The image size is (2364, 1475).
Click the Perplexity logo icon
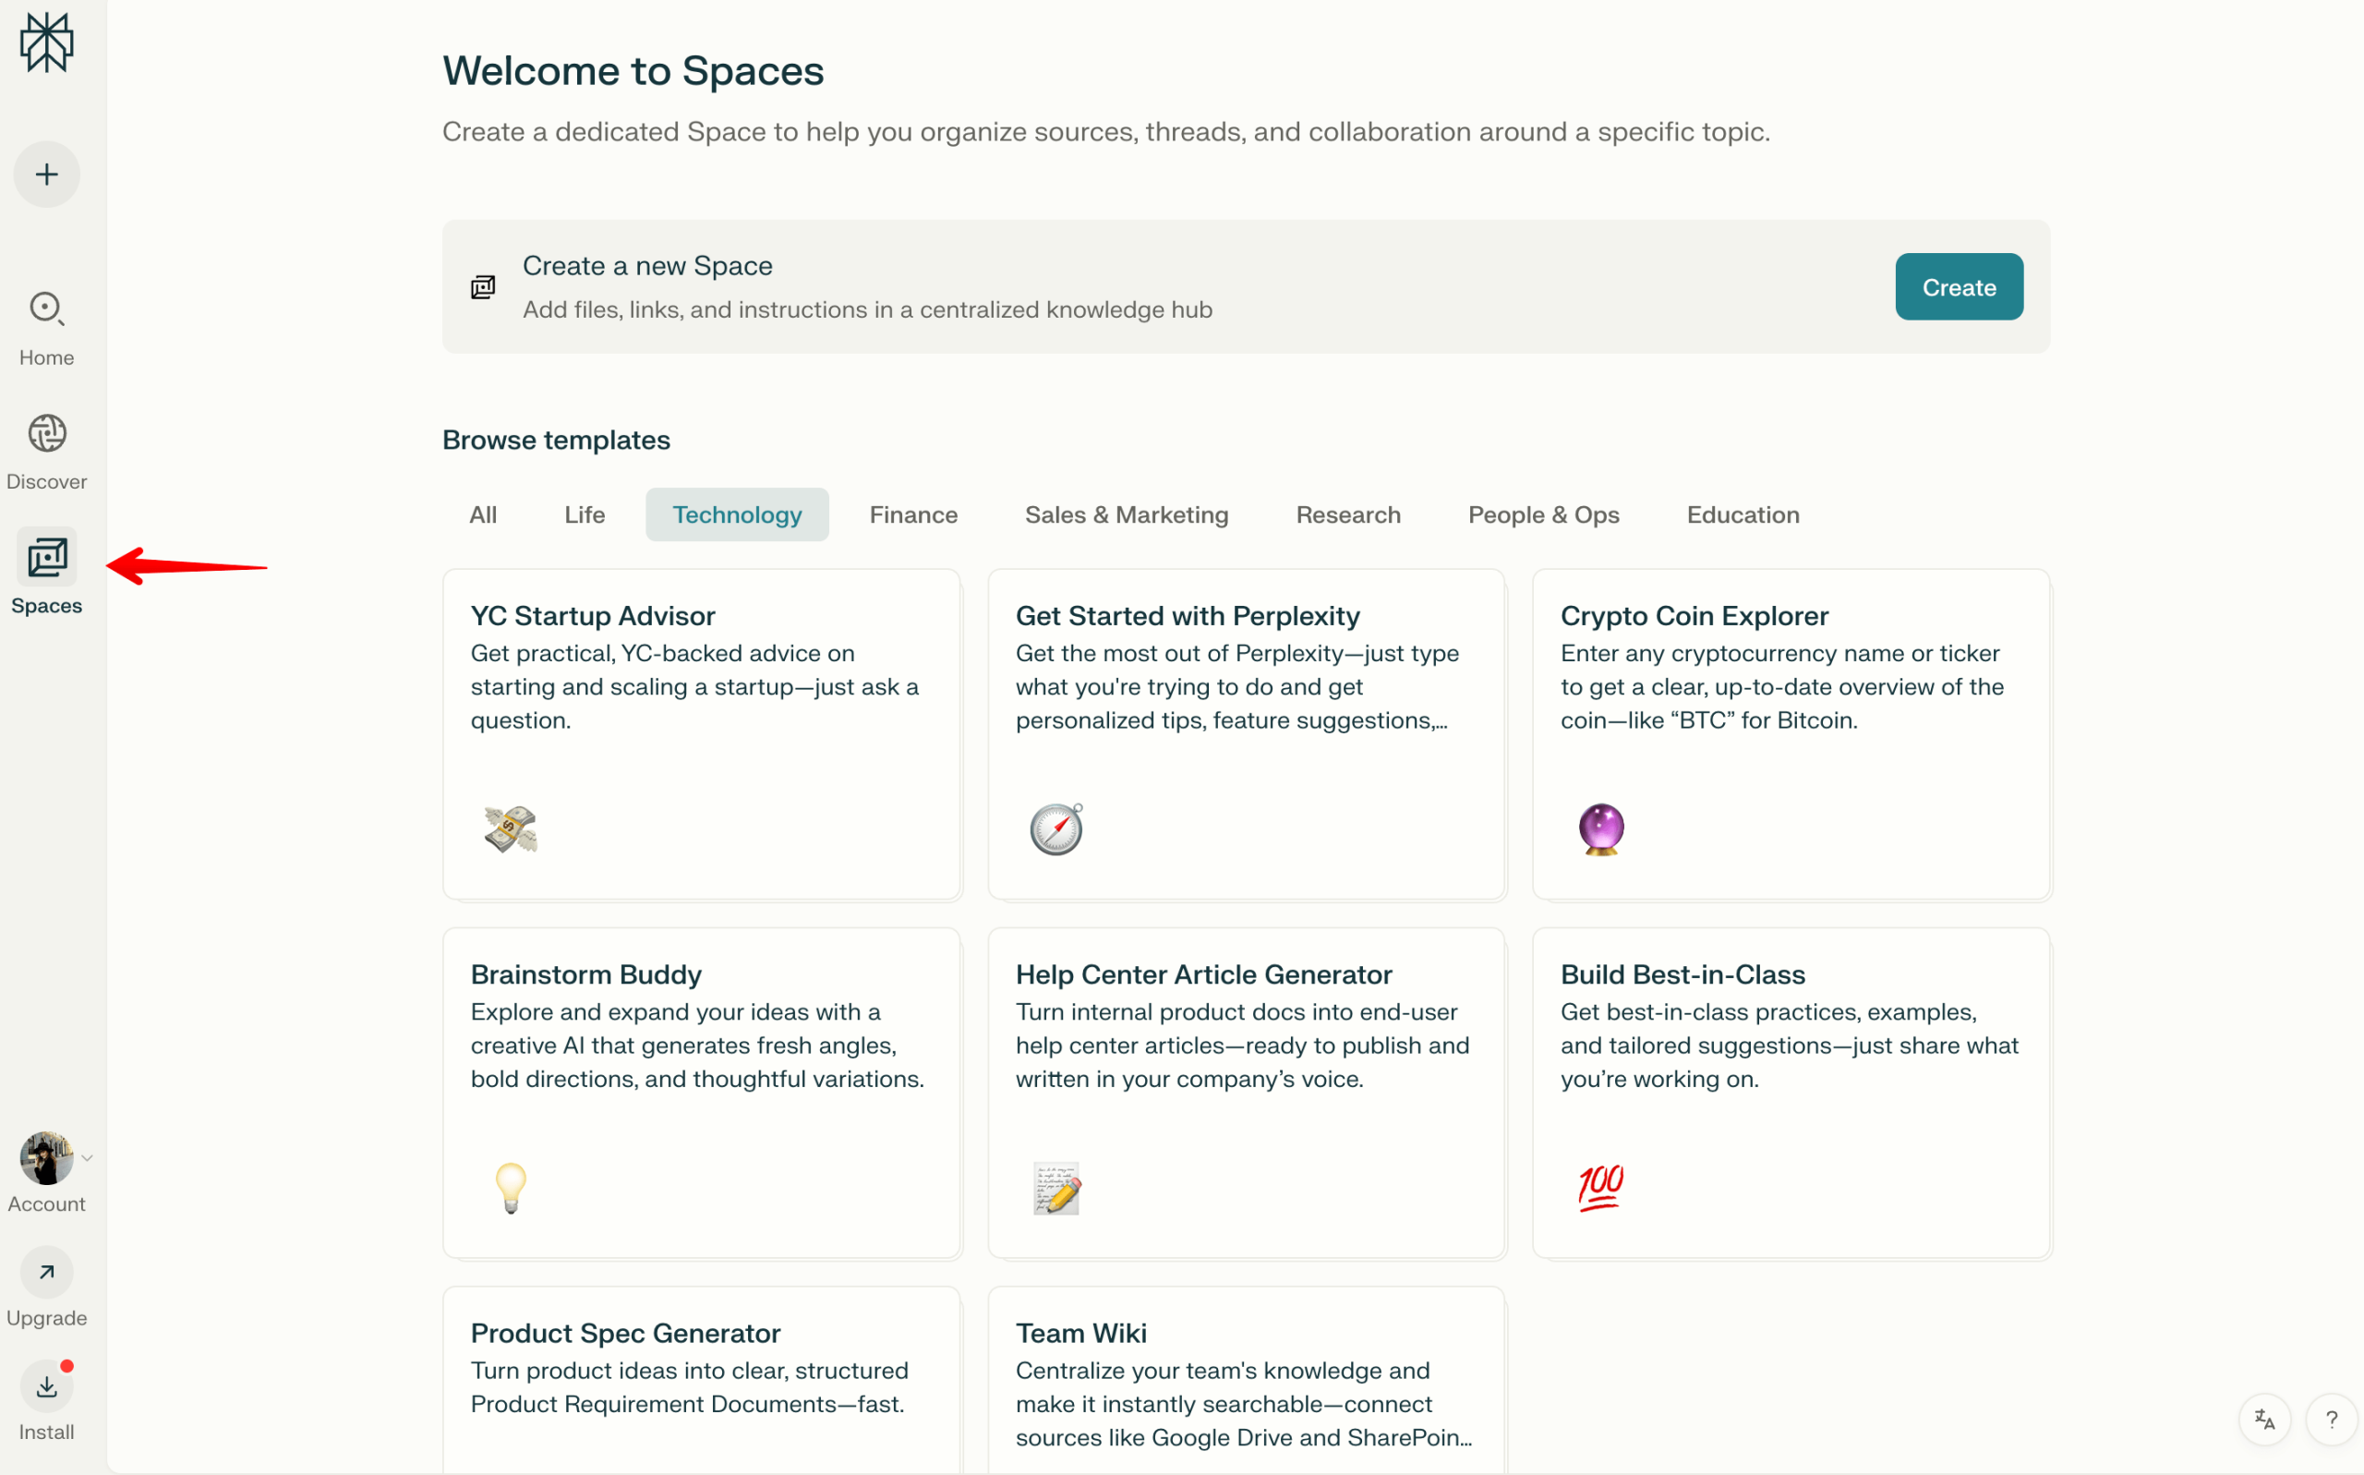tap(47, 42)
